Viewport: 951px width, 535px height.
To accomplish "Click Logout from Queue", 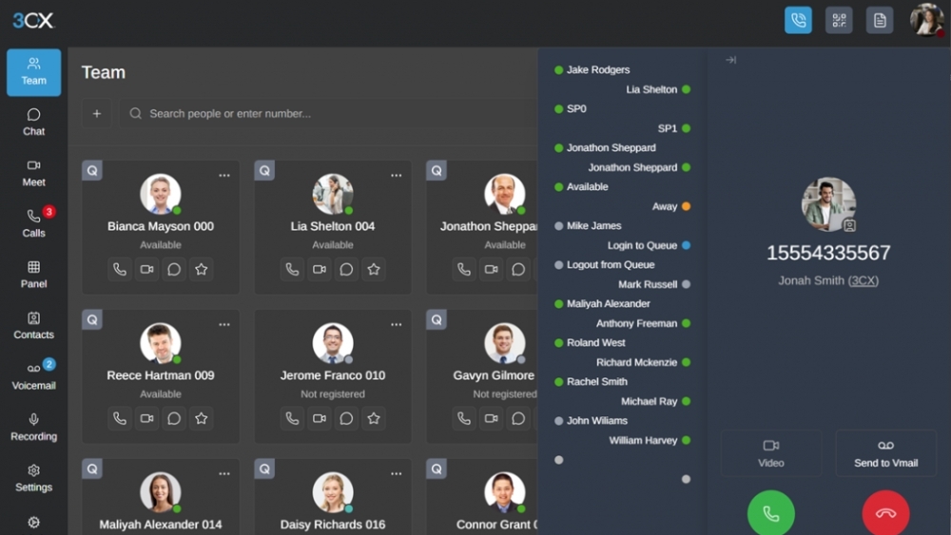I will coord(605,265).
